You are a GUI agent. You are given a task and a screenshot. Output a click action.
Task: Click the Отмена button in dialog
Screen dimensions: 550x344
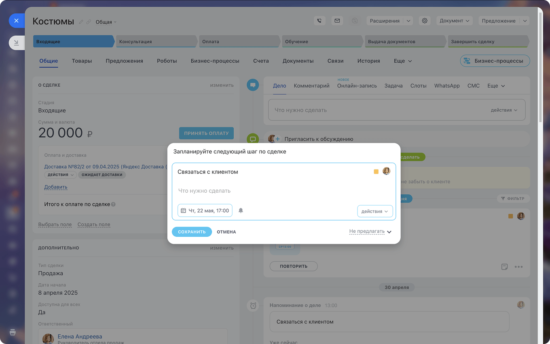(226, 232)
